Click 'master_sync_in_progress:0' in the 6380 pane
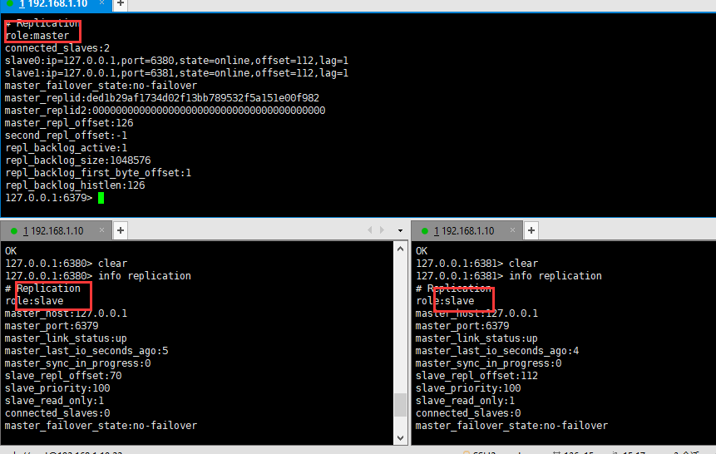Image resolution: width=716 pixels, height=454 pixels. pyautogui.click(x=78, y=363)
